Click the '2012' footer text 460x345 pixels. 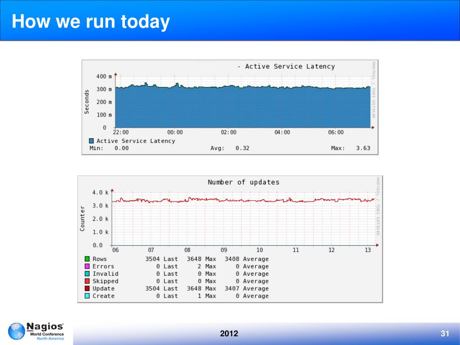point(229,334)
